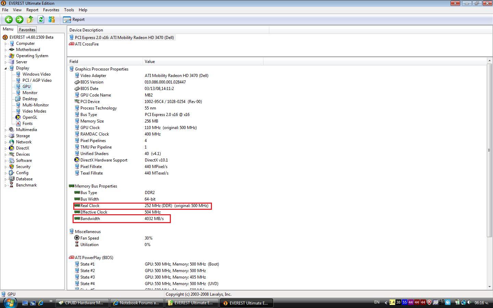Image resolution: width=493 pixels, height=308 pixels.
Task: Click the EN language indicator in taskbar
Action: [377, 303]
